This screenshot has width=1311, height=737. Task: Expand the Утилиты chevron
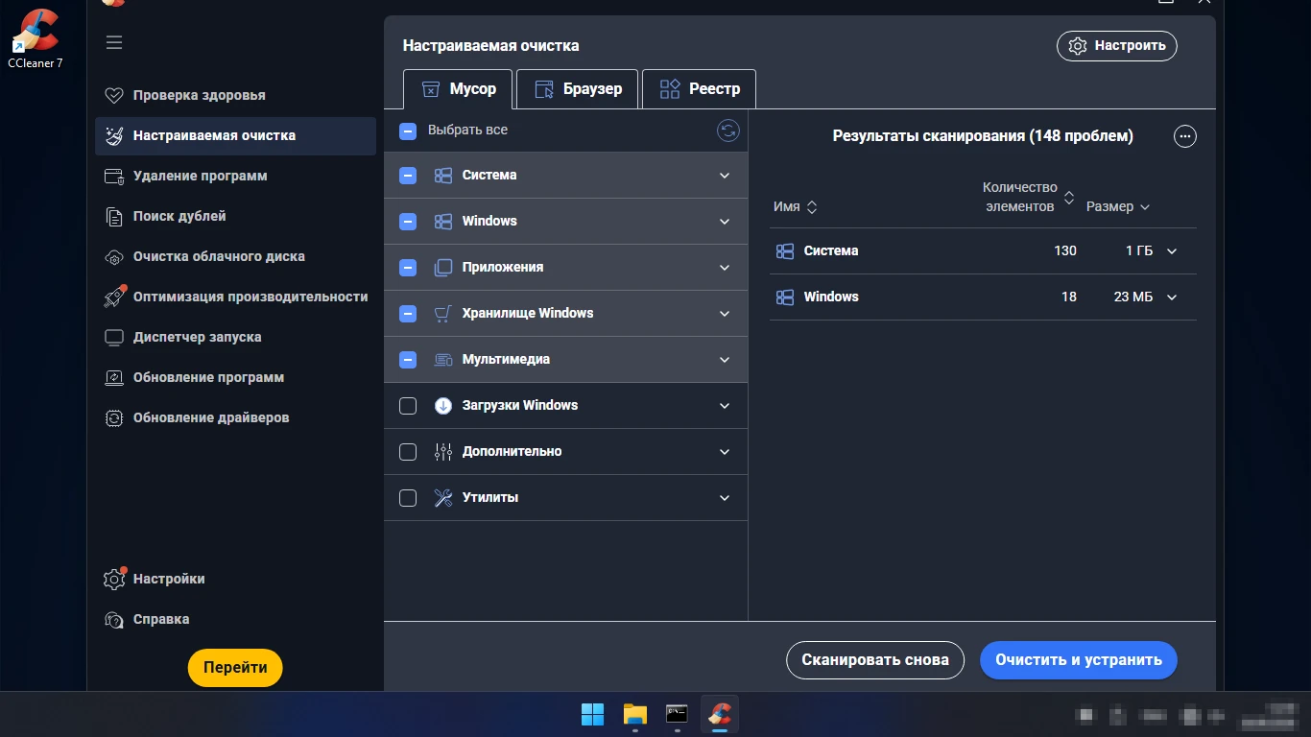tap(725, 498)
